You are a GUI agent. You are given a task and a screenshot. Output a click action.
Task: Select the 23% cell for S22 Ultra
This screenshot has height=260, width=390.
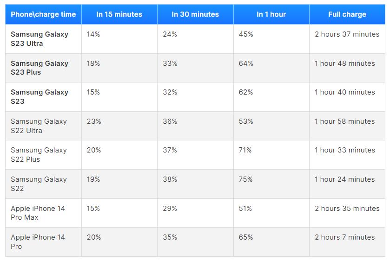[94, 121]
